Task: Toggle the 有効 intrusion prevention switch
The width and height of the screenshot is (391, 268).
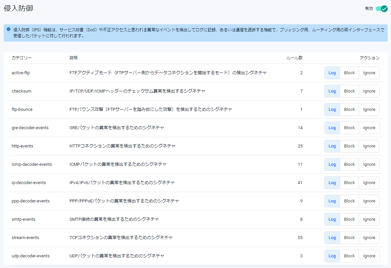Action: pos(381,9)
